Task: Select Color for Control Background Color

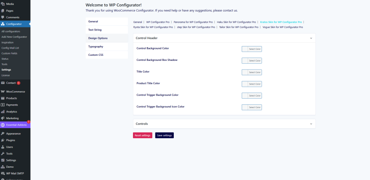Action: tap(252, 49)
